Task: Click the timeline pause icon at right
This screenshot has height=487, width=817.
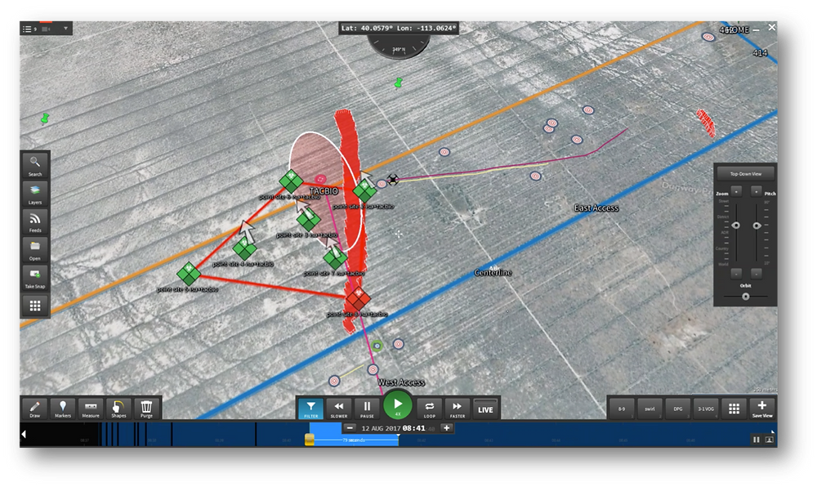Action: [756, 440]
